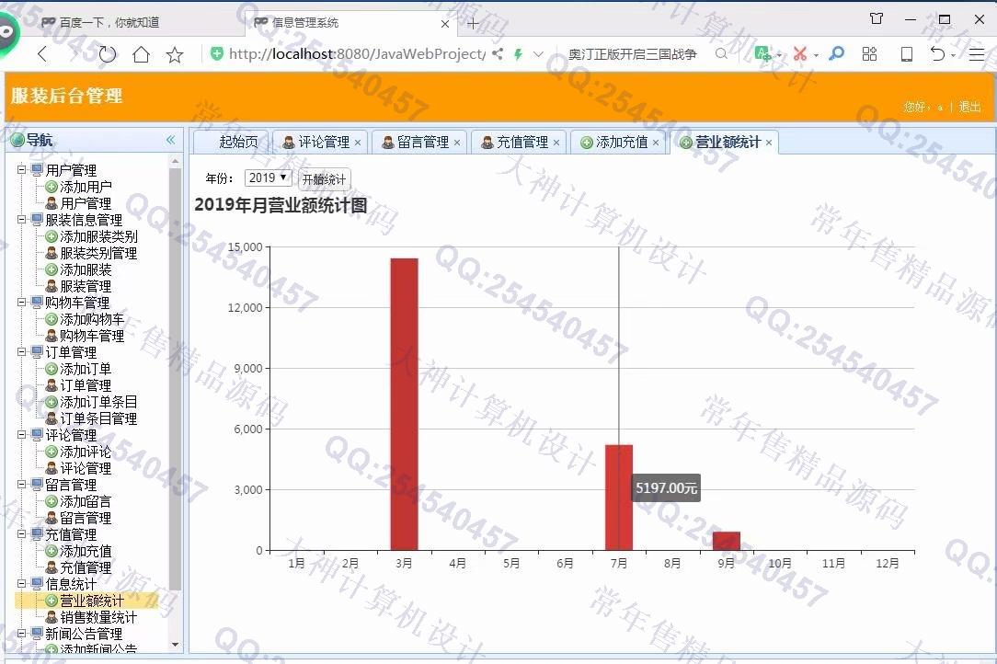Open 添加评论 in the navigation tree
Screen dimensions: 997x664
tap(86, 452)
